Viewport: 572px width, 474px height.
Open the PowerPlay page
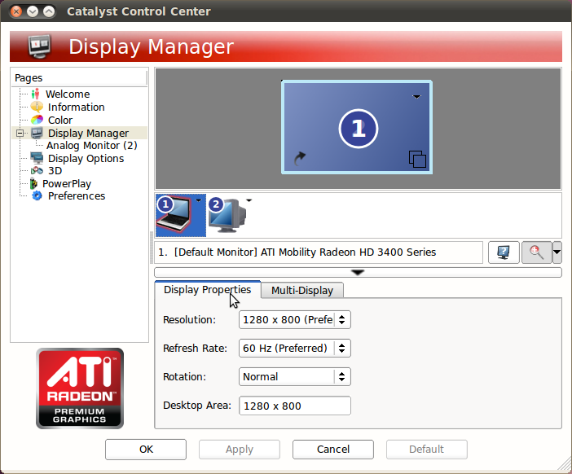click(x=67, y=183)
